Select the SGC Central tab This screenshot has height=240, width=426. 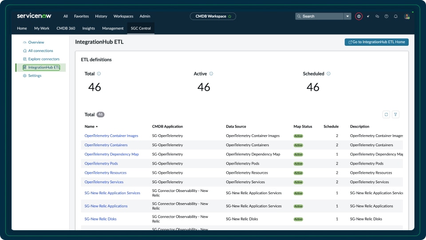pos(141,28)
